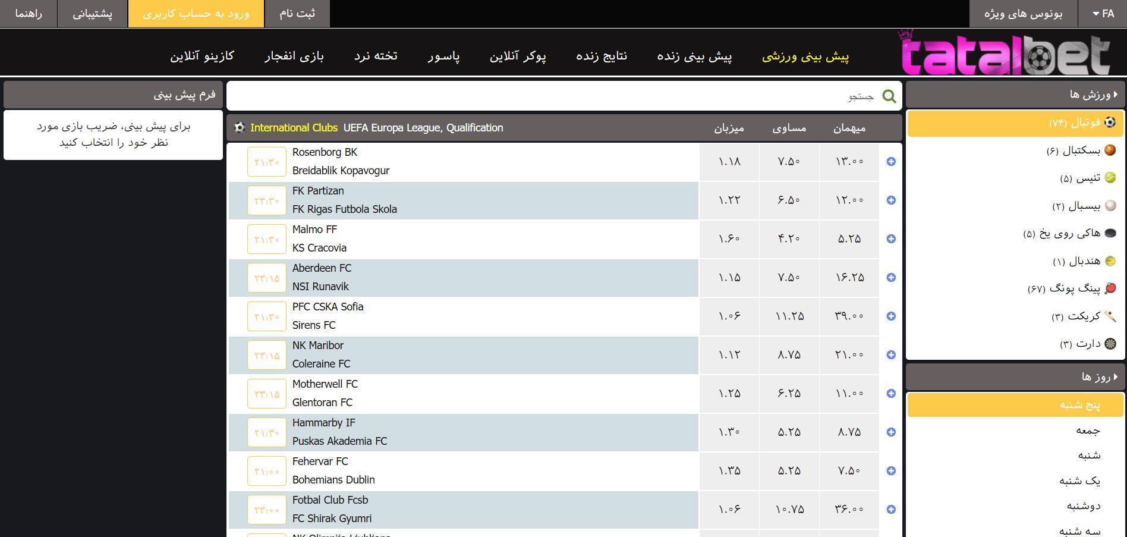The width and height of the screenshot is (1127, 537).
Task: Select the handball icon
Action: pyautogui.click(x=1110, y=261)
